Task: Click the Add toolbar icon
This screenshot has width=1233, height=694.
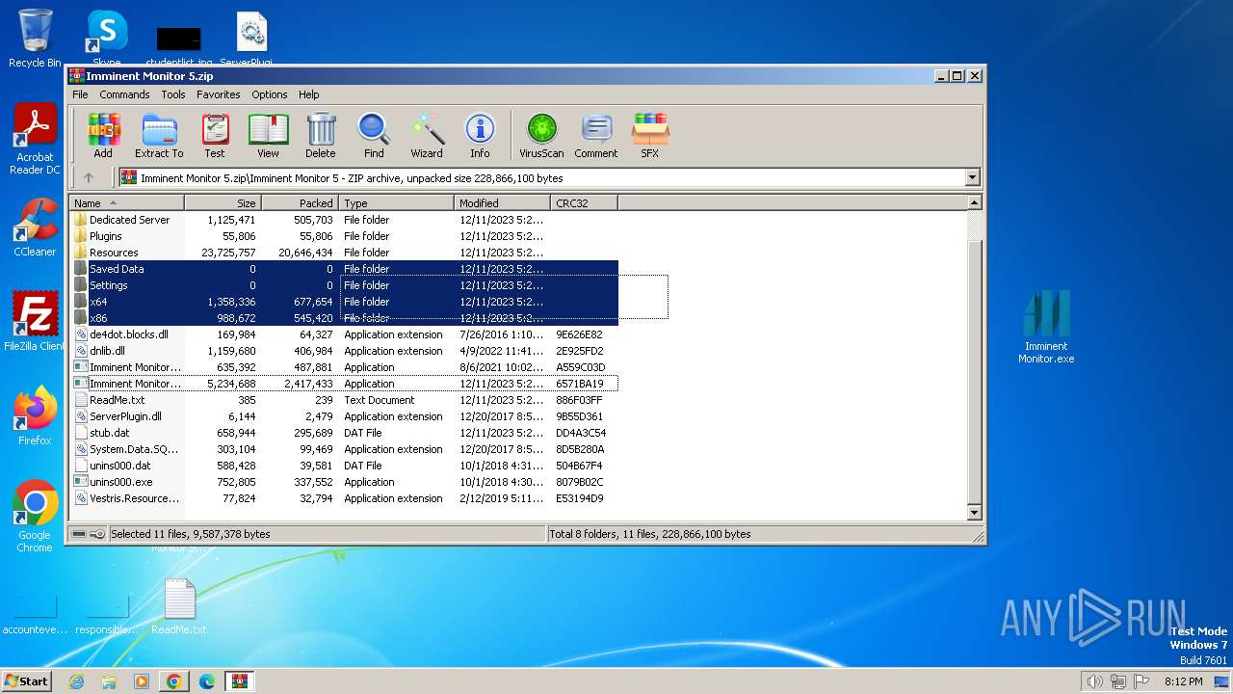Action: pyautogui.click(x=103, y=135)
